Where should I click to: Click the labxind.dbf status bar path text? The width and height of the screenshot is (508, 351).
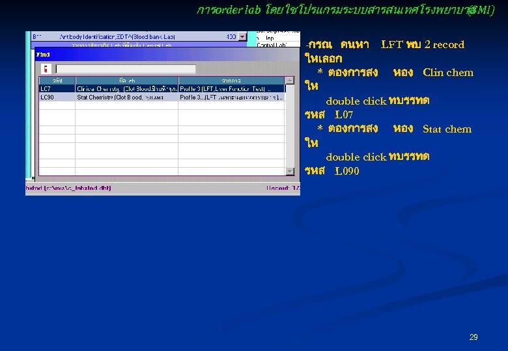coord(68,188)
